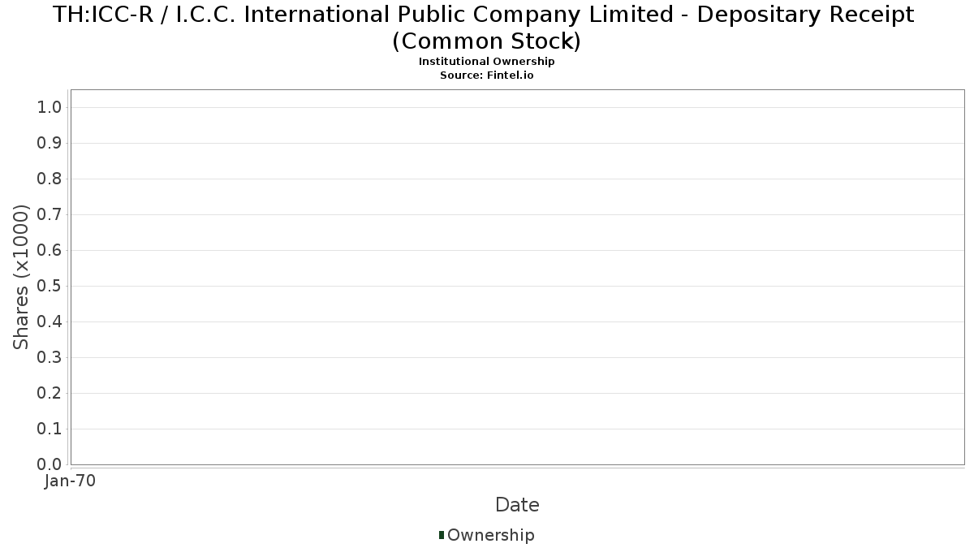974x548 pixels.
Task: Click the 0.1 y-axis tick label
Action: pyautogui.click(x=50, y=429)
